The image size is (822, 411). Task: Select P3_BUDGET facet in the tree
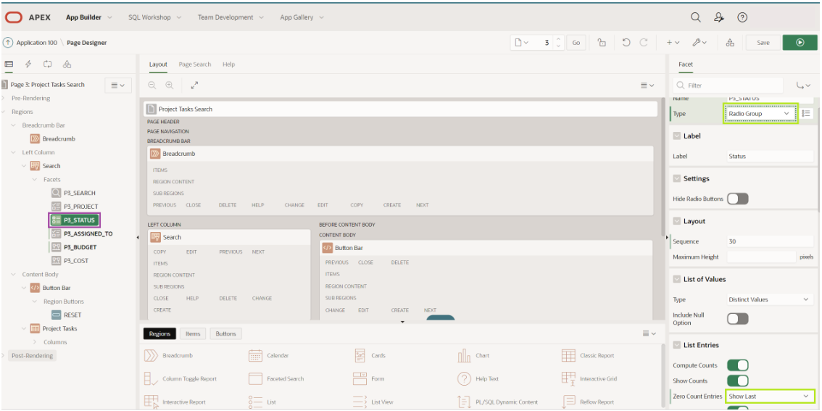pyautogui.click(x=80, y=247)
